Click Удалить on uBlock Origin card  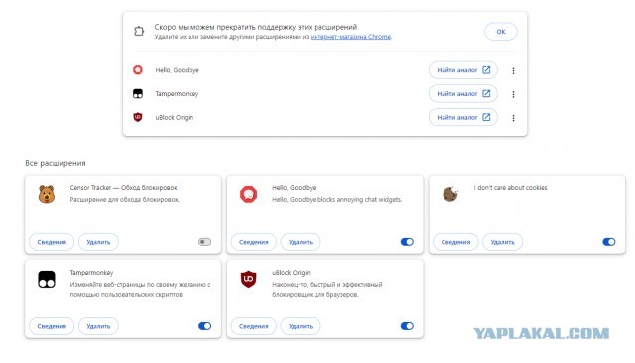[301, 326]
